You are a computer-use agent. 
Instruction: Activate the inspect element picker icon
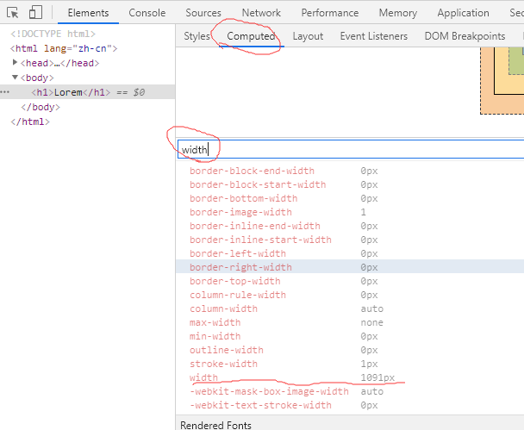click(x=13, y=13)
